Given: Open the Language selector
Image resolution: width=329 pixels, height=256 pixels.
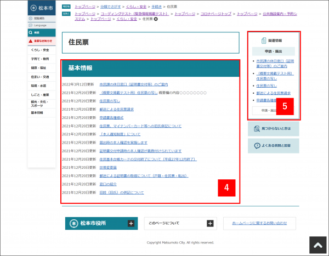Looking at the screenshot, I should [x=40, y=25].
